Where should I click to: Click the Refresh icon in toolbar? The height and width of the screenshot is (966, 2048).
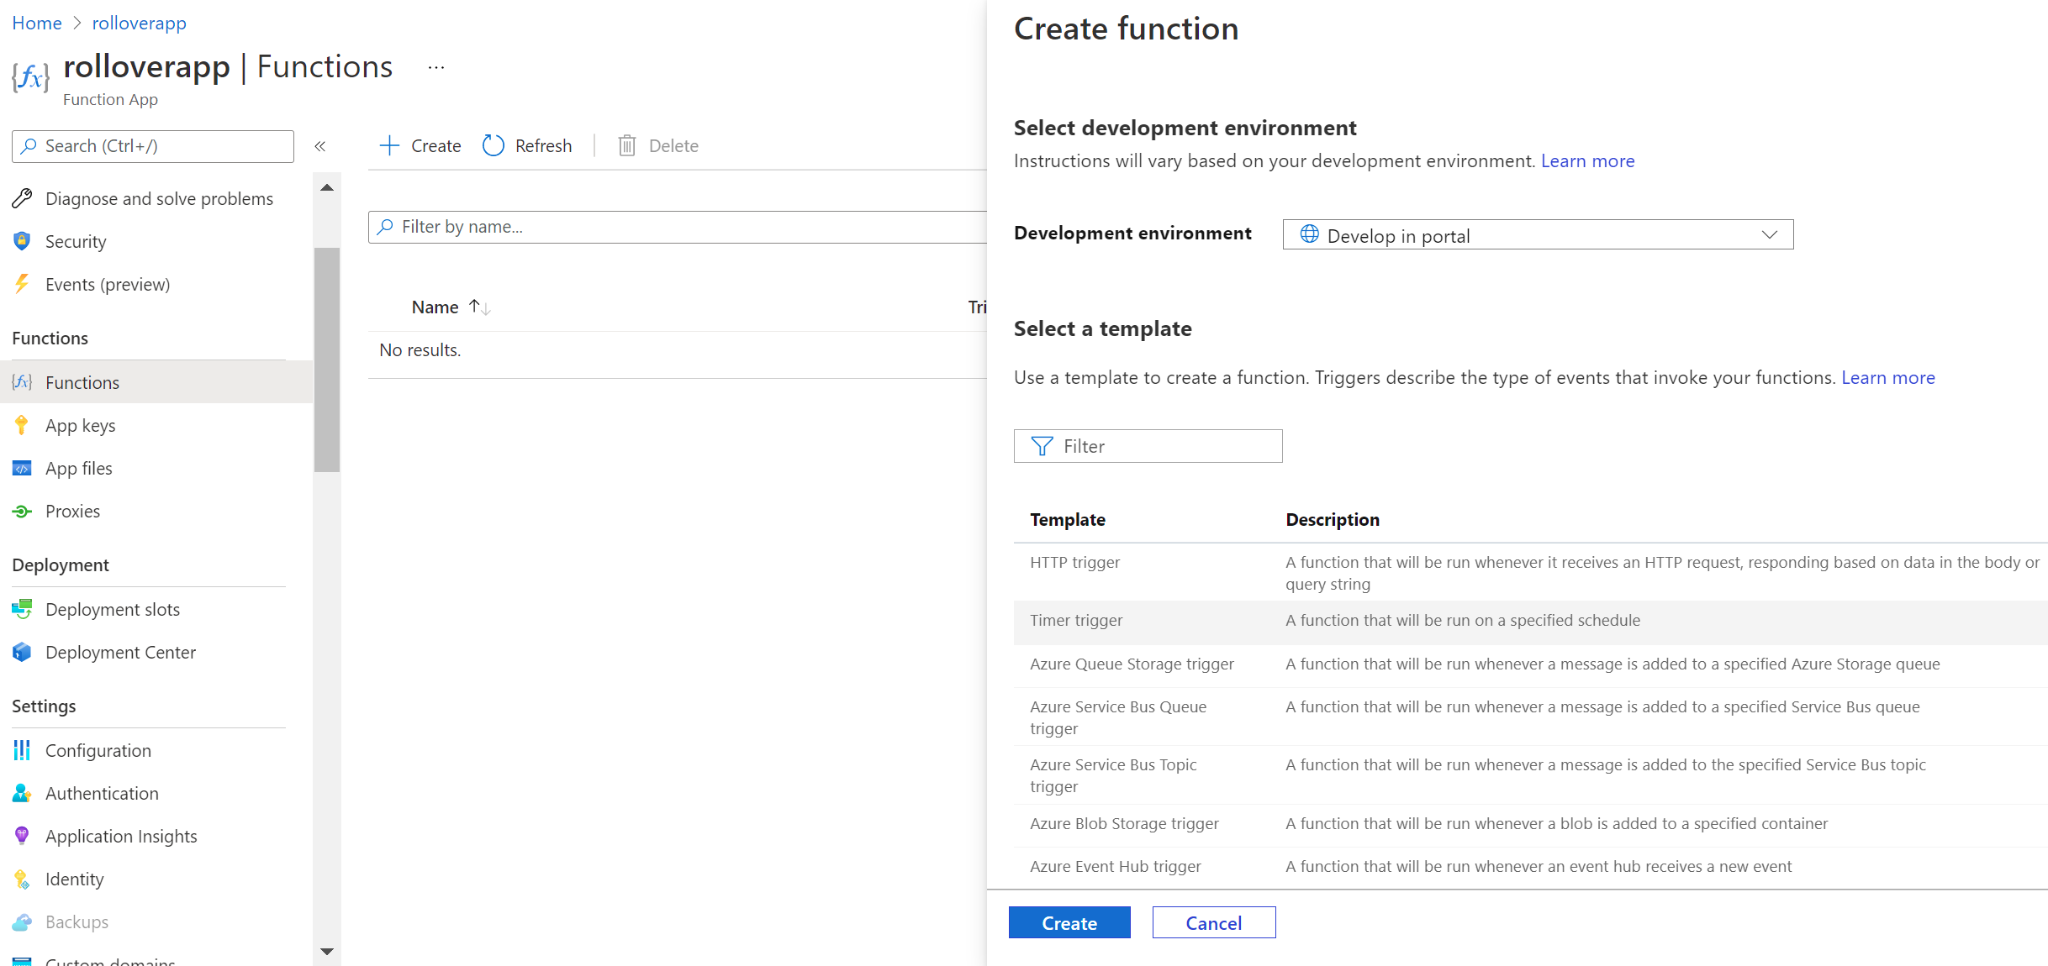point(494,145)
